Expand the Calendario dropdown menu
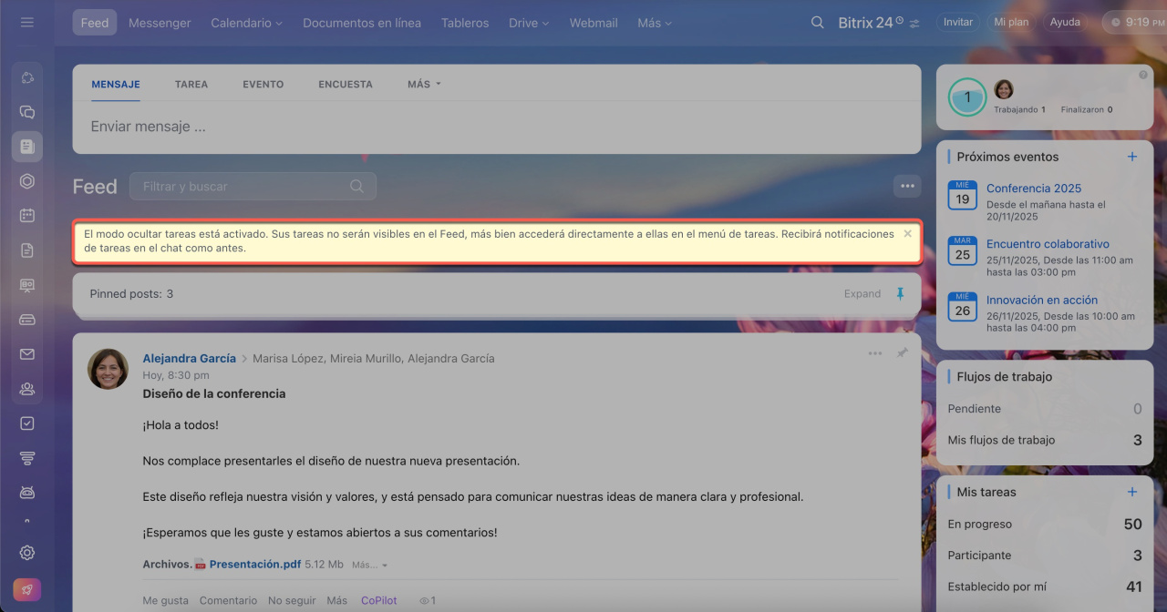Image resolution: width=1167 pixels, height=612 pixels. click(x=246, y=23)
